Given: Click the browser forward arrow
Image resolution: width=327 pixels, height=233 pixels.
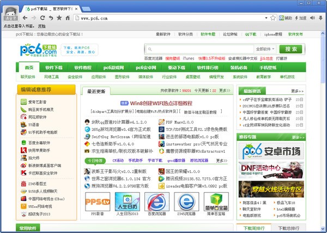Looking at the screenshot, I should pyautogui.click(x=34, y=18).
